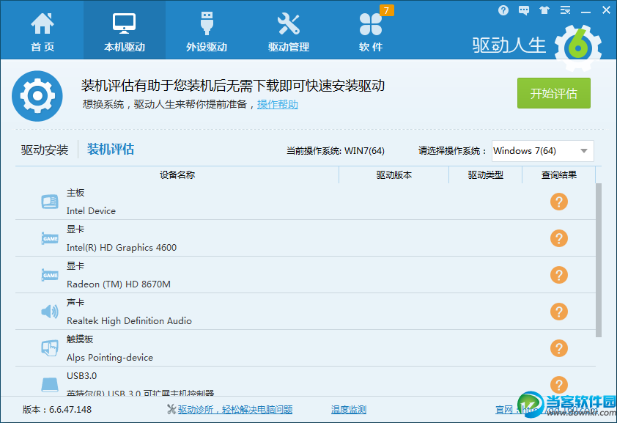Click the Radeon HD 8670M card icon

[50, 275]
